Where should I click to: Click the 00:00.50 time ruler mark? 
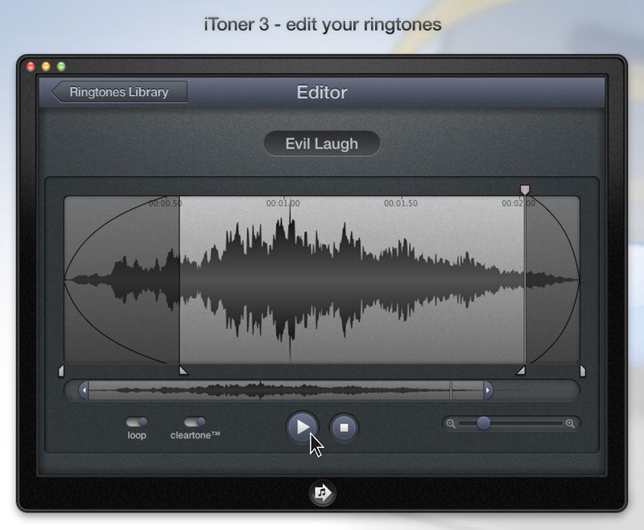[165, 203]
